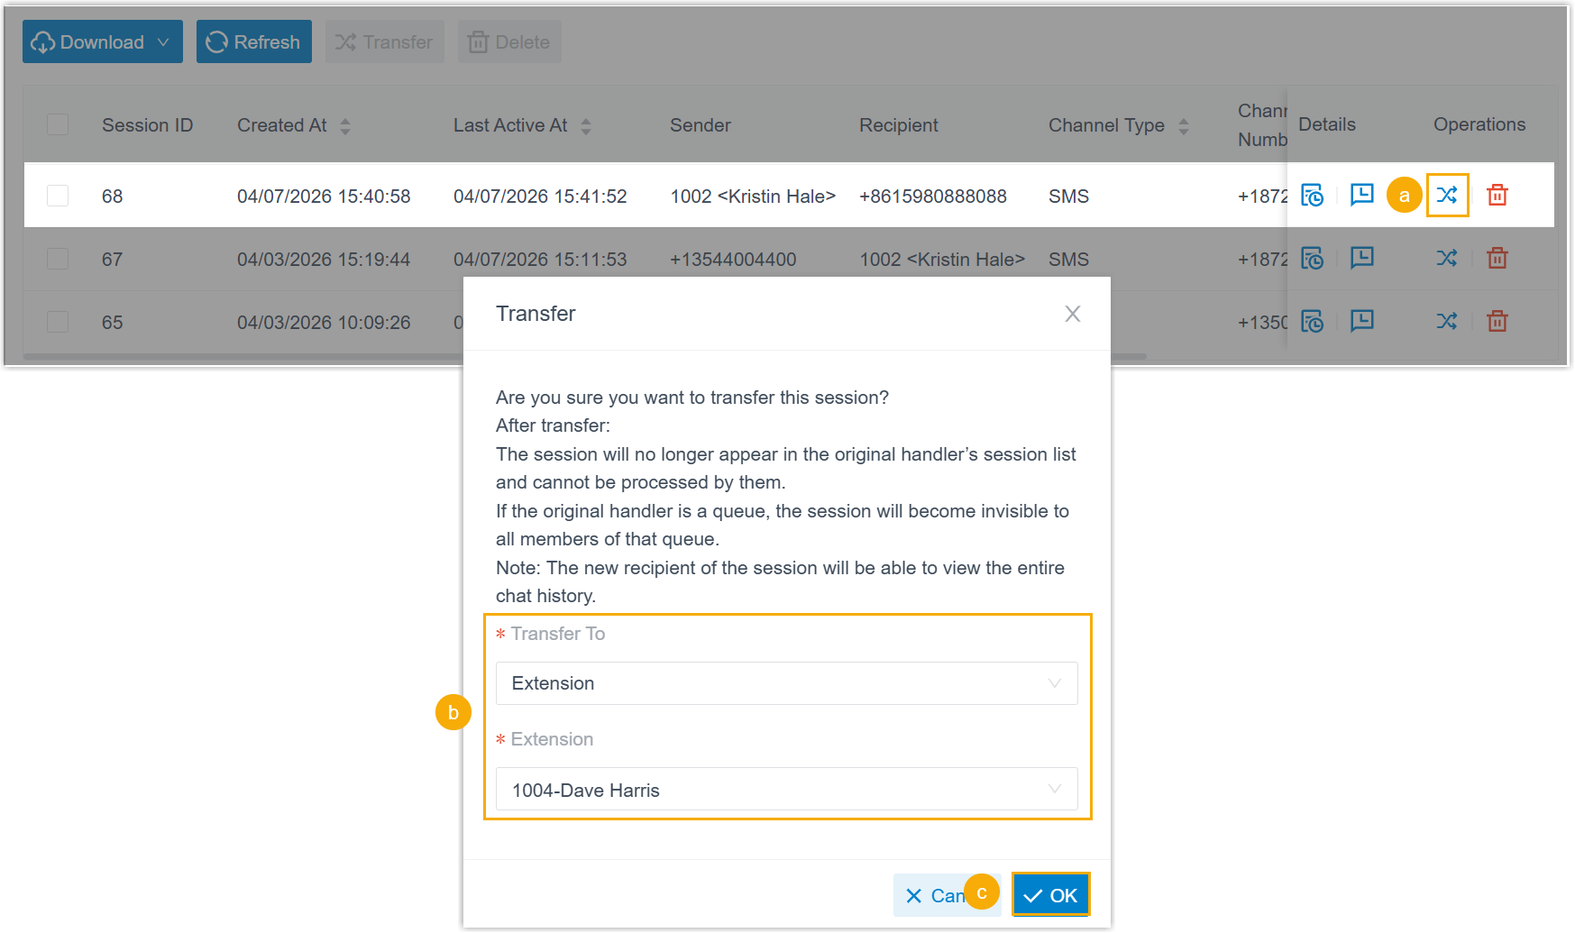Sort by Channel Type column
The image size is (1575, 933).
pos(1184,126)
